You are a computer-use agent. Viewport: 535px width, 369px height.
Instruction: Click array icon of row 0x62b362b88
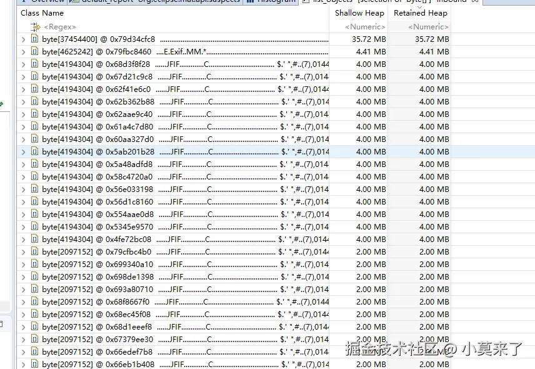[34, 101]
